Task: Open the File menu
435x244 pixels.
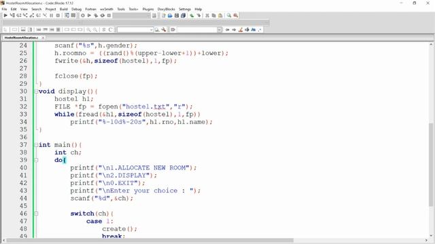Action: tap(4, 9)
